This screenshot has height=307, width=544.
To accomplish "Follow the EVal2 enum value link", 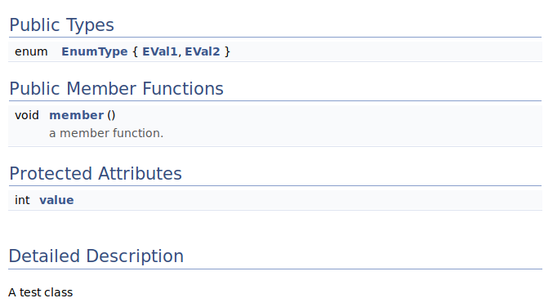I will [x=203, y=51].
